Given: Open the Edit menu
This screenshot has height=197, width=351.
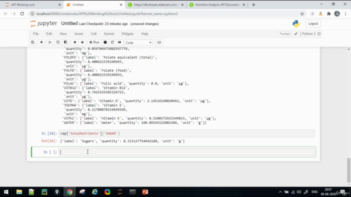Looking at the screenshot, I should point(49,34).
